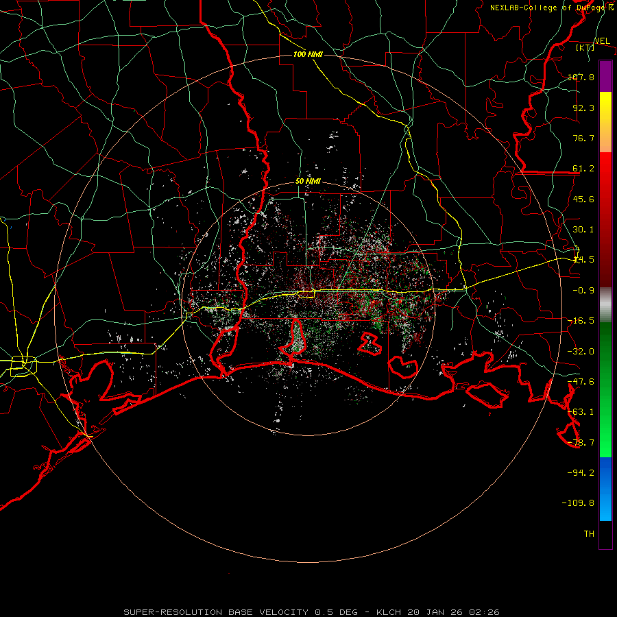Pick the dark green band near -32.0
Screen dimensions: 617x617
click(605, 350)
